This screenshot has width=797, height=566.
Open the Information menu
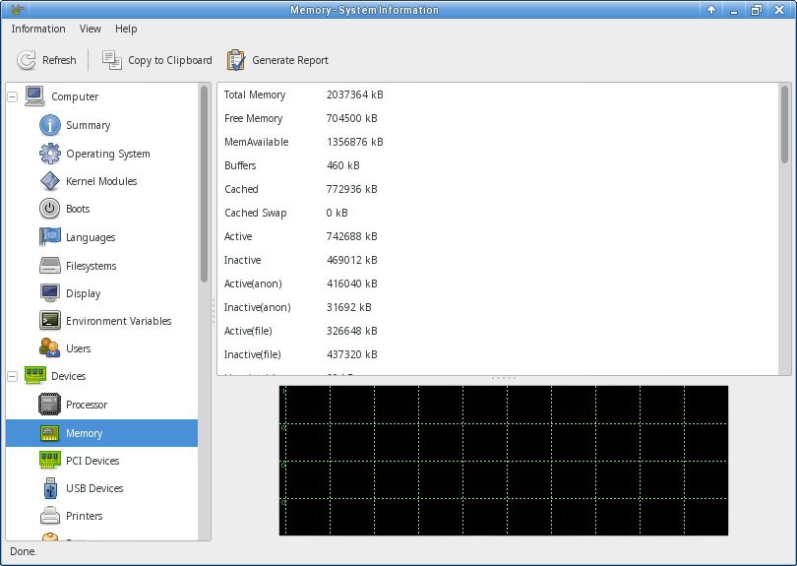[x=38, y=29]
